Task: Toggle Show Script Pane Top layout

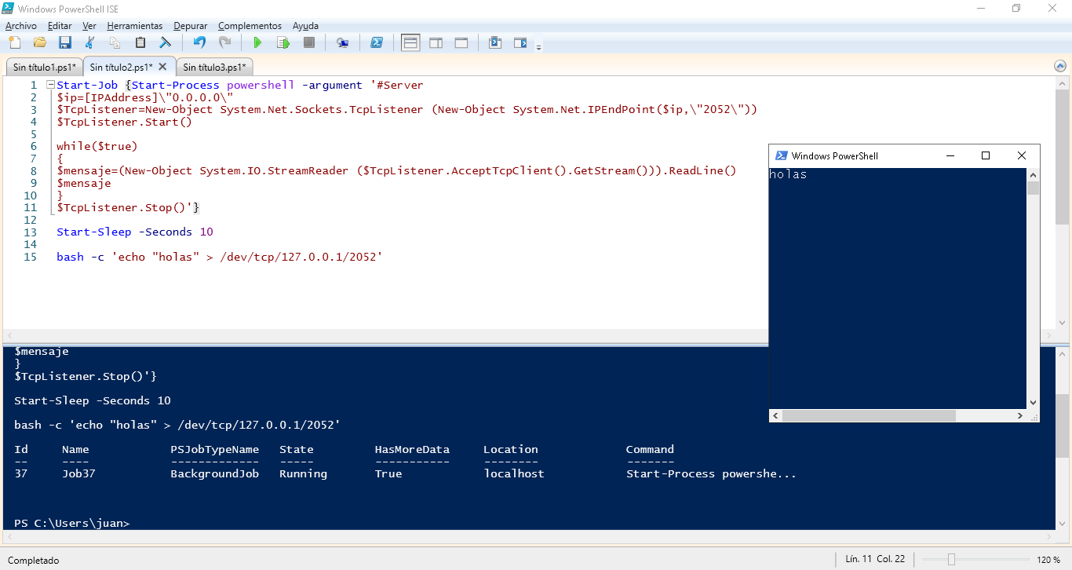Action: tap(410, 42)
